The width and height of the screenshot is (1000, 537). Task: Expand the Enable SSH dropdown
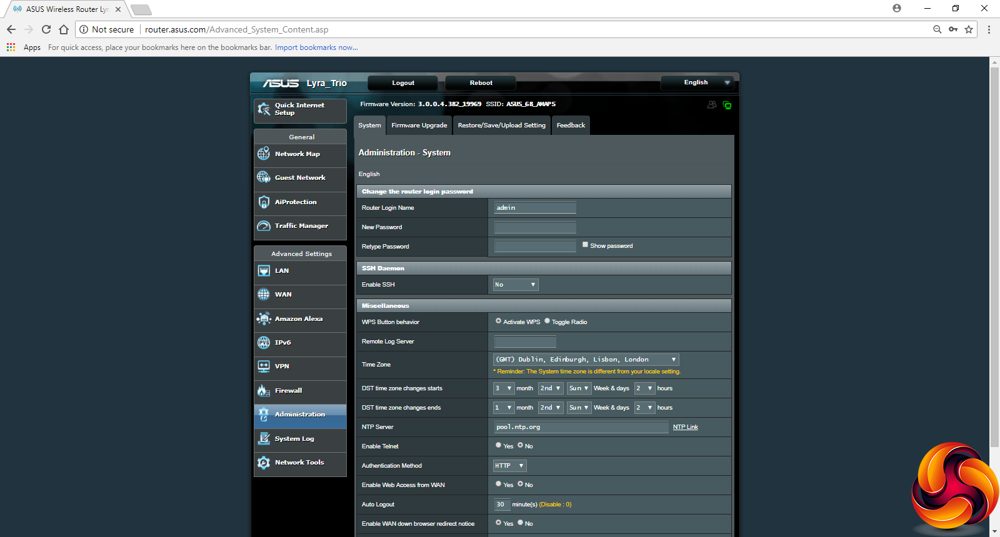tap(516, 285)
